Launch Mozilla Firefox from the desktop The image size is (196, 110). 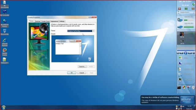click(x=5, y=52)
